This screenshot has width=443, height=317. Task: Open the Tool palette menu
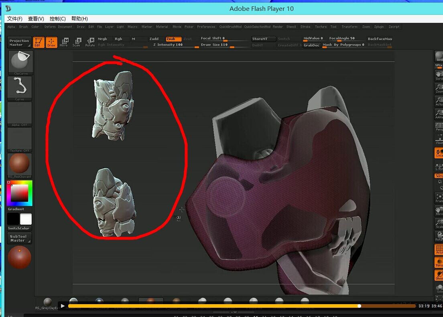(x=333, y=27)
